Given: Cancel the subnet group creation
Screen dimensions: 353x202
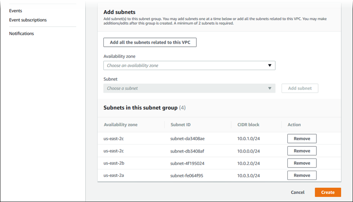Looking at the screenshot, I should [297, 192].
